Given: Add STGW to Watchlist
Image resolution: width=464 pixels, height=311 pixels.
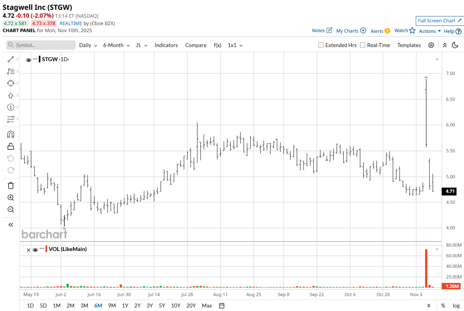Looking at the screenshot, I should (x=405, y=31).
